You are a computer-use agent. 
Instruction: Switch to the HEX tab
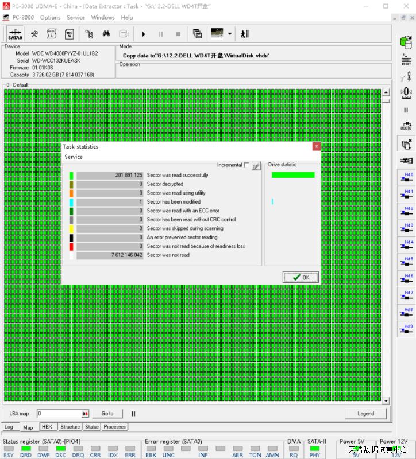click(47, 427)
